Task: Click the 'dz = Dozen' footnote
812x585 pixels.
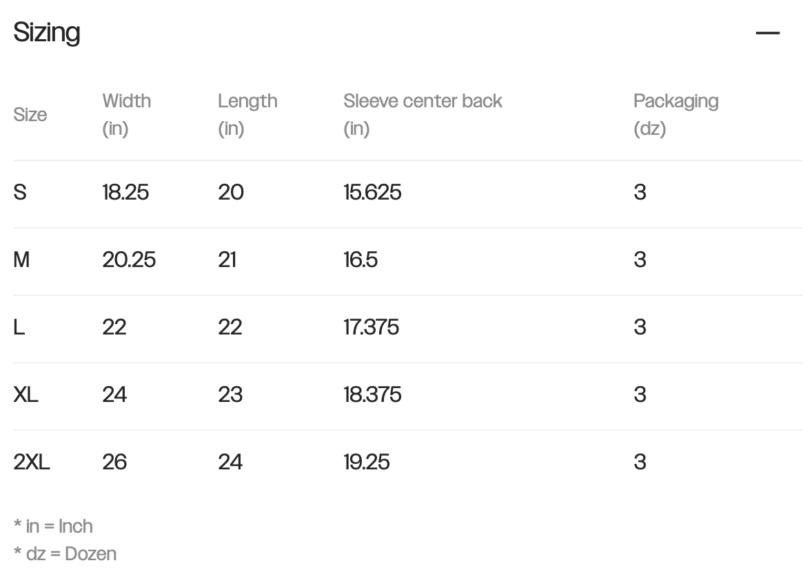Action: tap(65, 553)
